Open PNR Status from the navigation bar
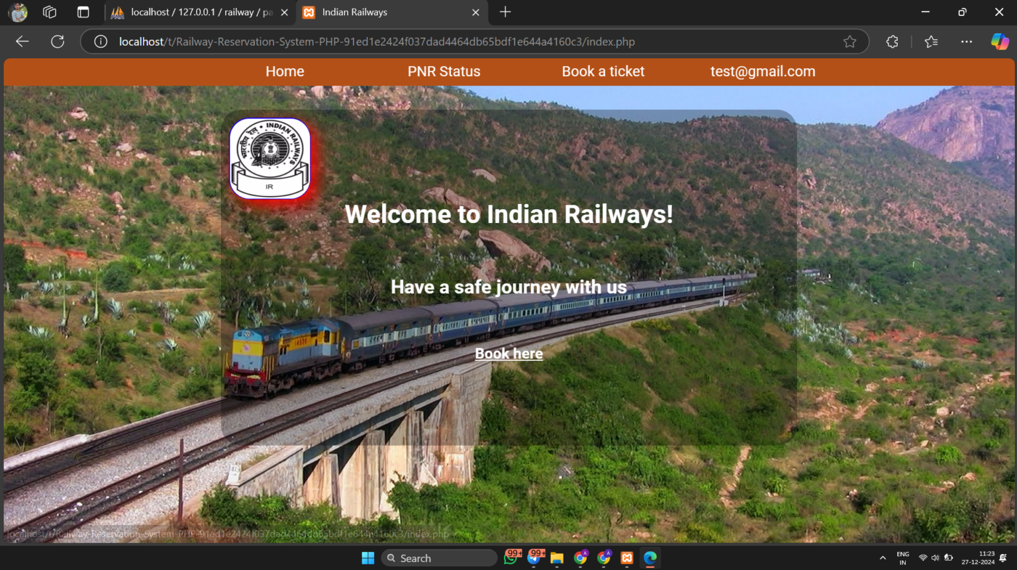The image size is (1017, 570). point(444,71)
